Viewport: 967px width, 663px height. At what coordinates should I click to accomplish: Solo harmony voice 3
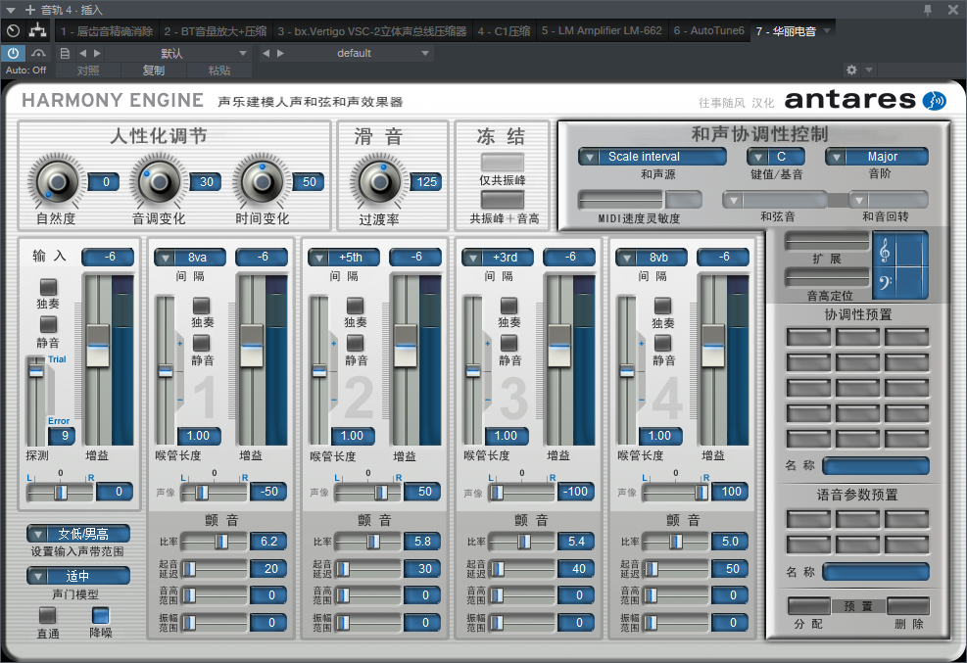coord(508,307)
